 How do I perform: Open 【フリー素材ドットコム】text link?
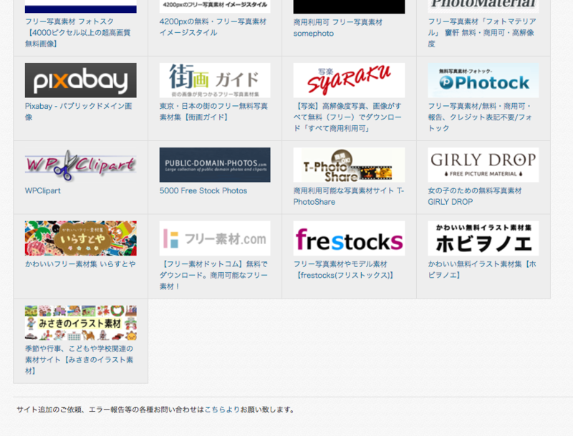click(x=213, y=275)
